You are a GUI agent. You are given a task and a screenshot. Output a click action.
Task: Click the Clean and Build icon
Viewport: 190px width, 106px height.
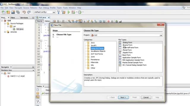coord(63,12)
